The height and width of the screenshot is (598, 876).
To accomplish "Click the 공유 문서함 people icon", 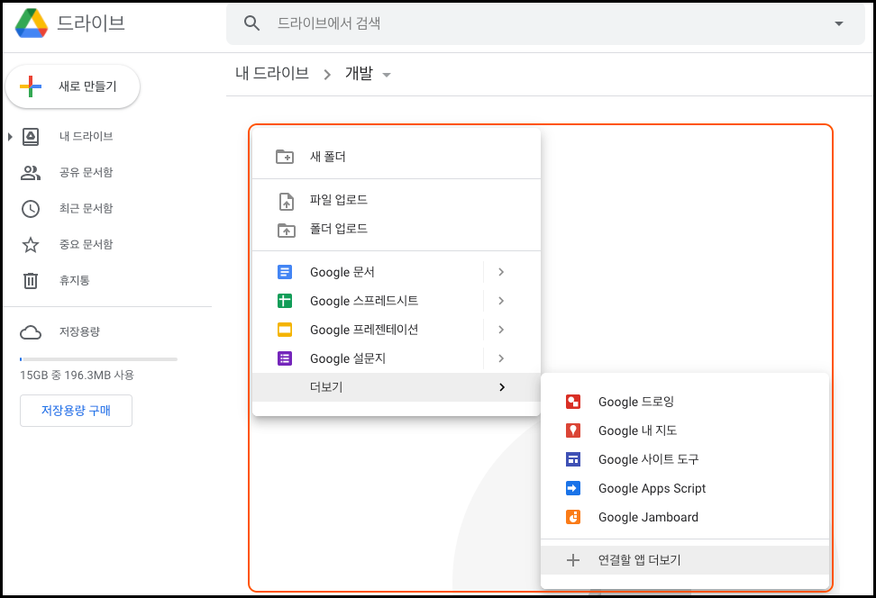I will click(30, 173).
